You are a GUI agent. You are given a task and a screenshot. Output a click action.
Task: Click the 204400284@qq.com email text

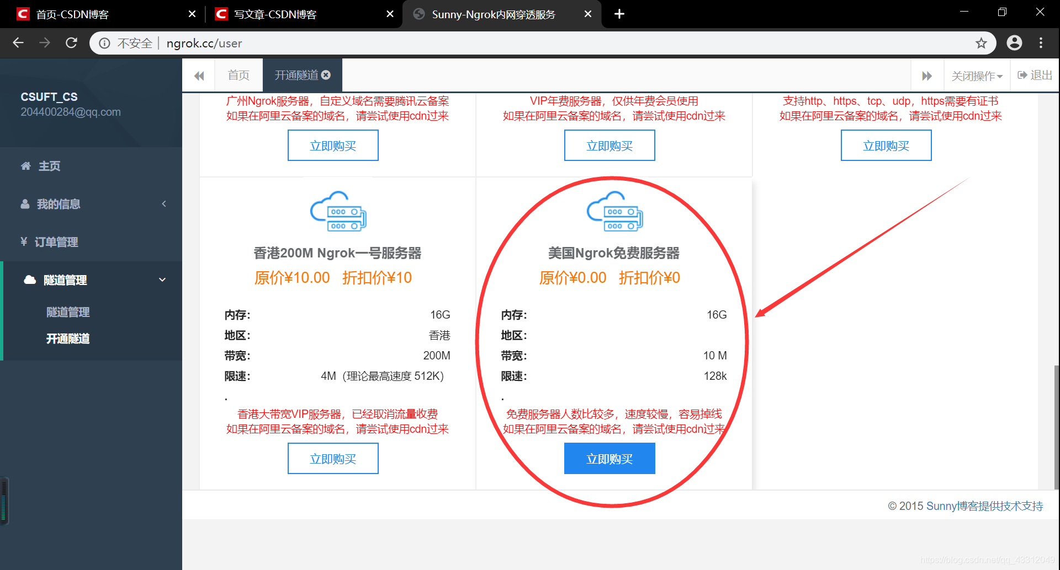71,112
